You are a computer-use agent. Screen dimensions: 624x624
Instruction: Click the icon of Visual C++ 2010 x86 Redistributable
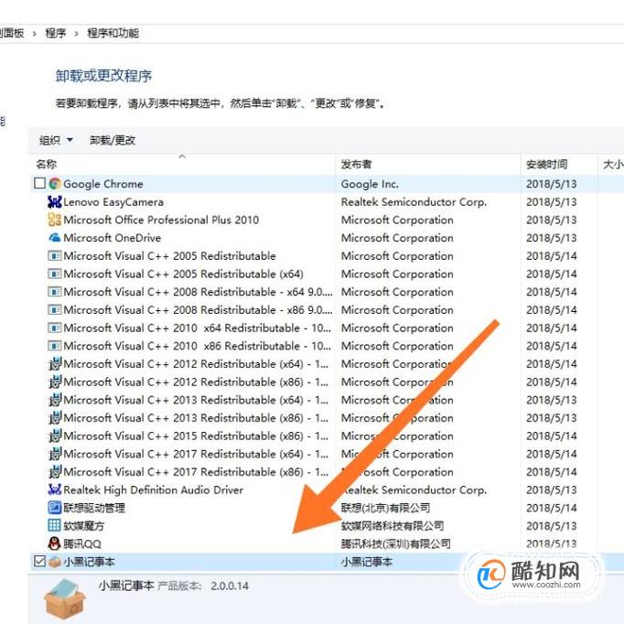55,346
